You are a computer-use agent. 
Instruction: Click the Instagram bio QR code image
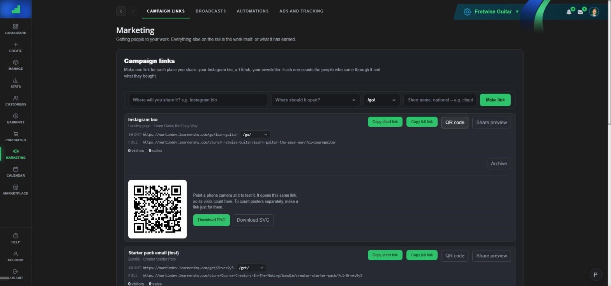[157, 209]
